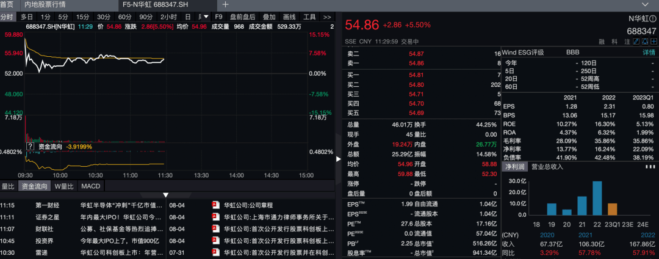This screenshot has width=659, height=259.
Task: Click the main price 54.86 header
Action: pos(362,25)
